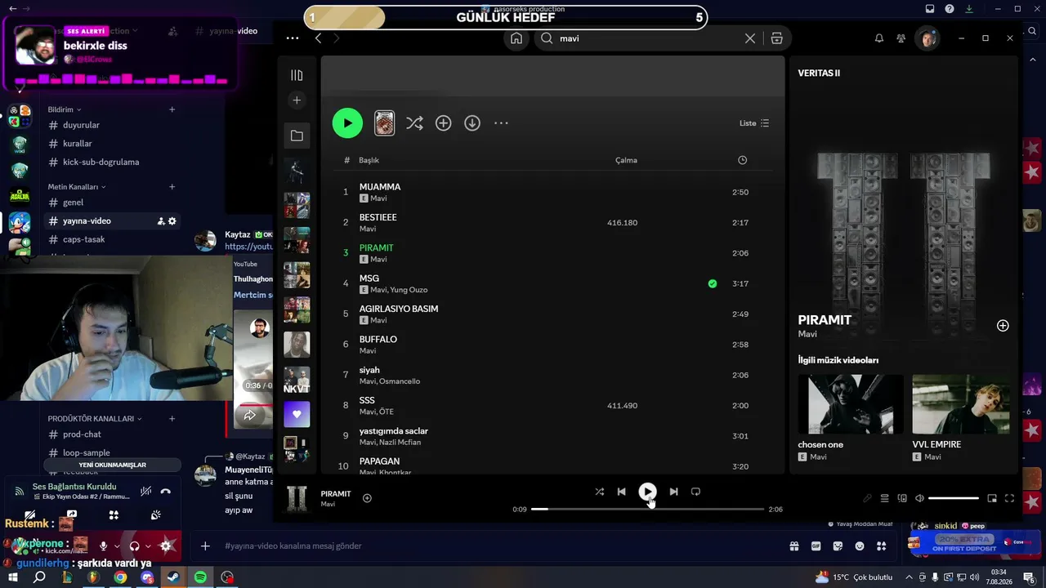Add PIRAMIT to library in the Now Playing panel
Viewport: 1046px width, 588px height.
click(1003, 326)
